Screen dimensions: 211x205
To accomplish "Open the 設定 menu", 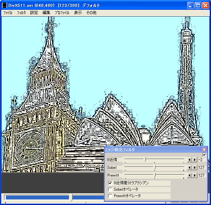I will pyautogui.click(x=34, y=13).
